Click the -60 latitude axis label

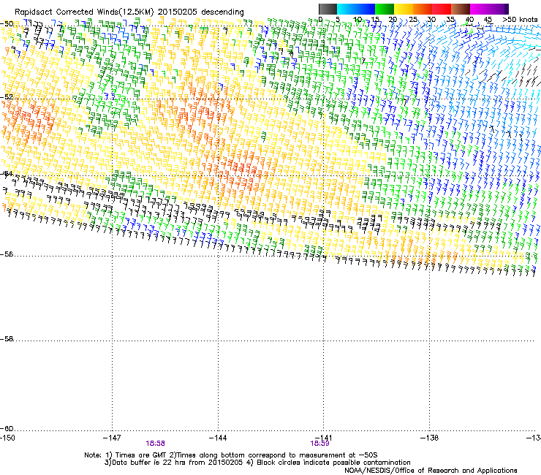tap(7, 428)
